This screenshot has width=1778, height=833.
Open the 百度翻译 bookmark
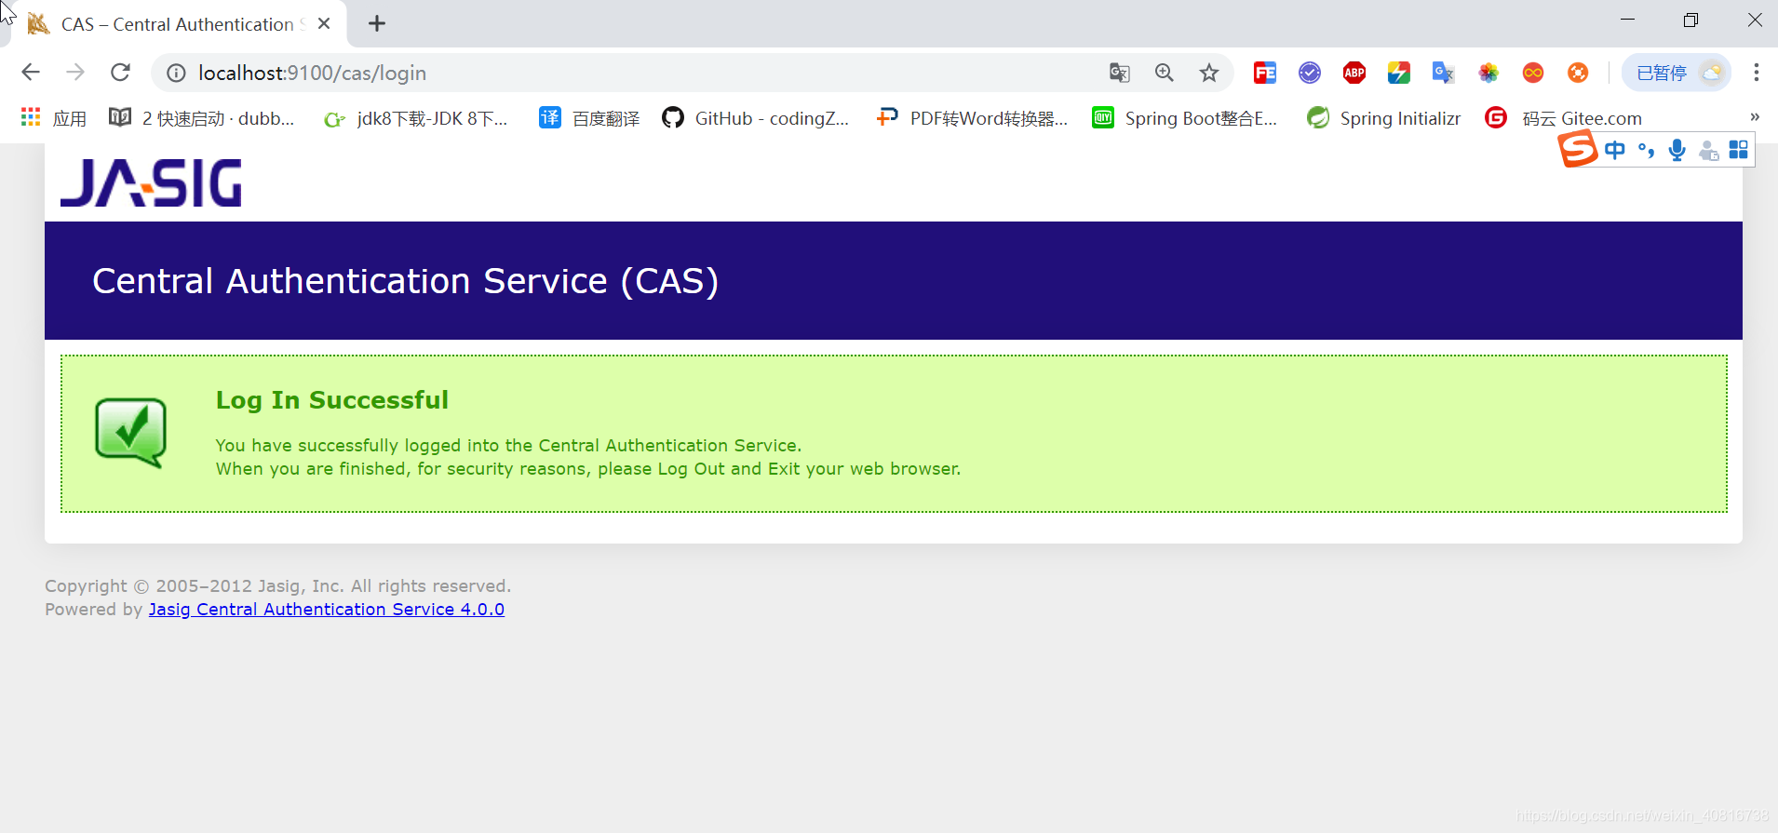point(590,118)
